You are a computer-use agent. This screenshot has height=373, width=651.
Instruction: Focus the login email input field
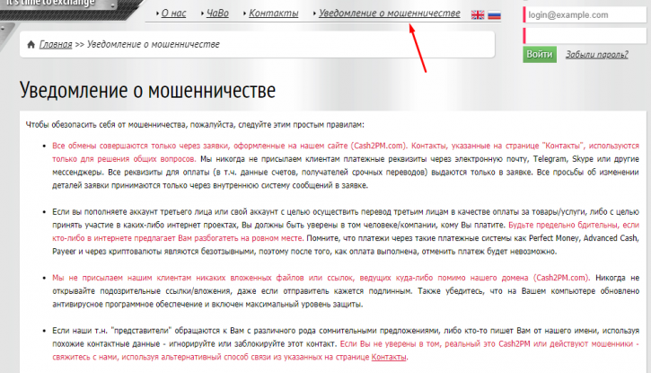point(585,15)
